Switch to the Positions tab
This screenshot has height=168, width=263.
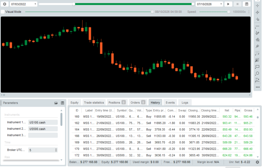tap(117, 103)
